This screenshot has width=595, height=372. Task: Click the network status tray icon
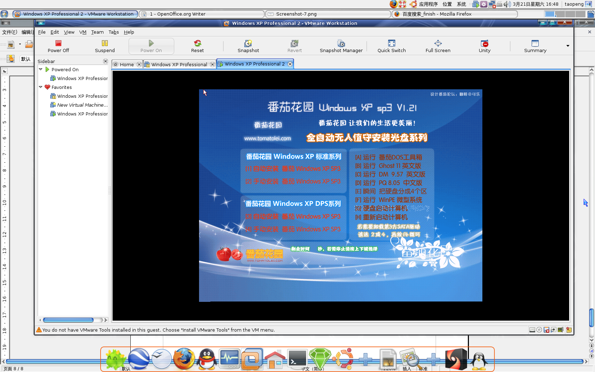point(492,4)
